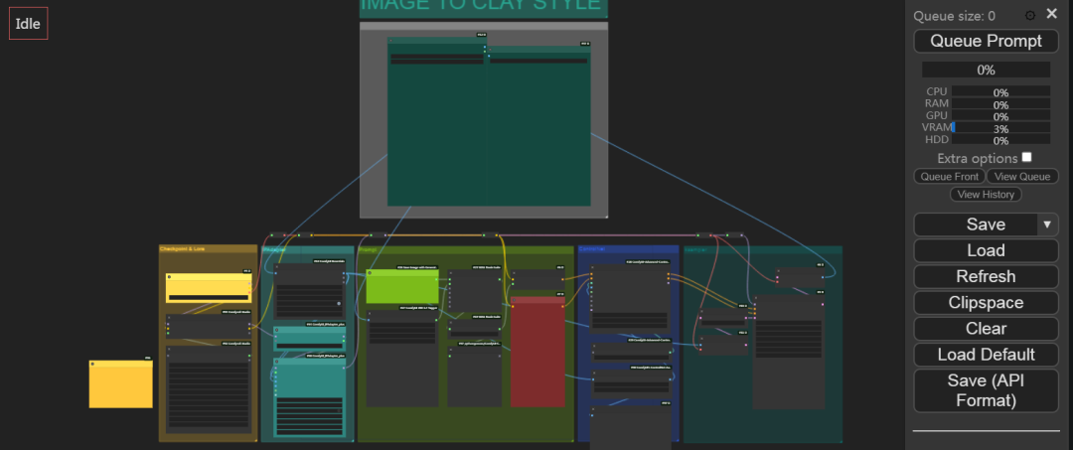Click the right image node's top input field
Image resolution: width=1073 pixels, height=450 pixels.
(x=538, y=61)
